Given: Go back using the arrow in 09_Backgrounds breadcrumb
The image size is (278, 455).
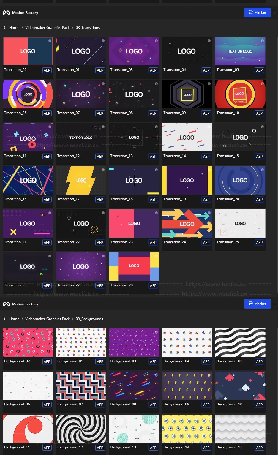Looking at the screenshot, I should [4, 319].
